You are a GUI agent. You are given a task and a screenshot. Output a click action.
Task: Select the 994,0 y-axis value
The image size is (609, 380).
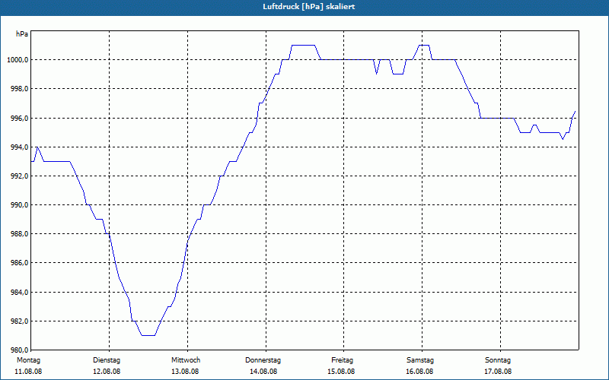click(21, 147)
